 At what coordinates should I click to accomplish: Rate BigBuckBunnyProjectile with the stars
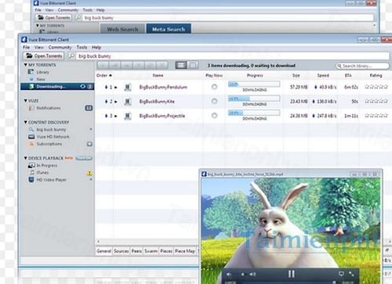376,116
